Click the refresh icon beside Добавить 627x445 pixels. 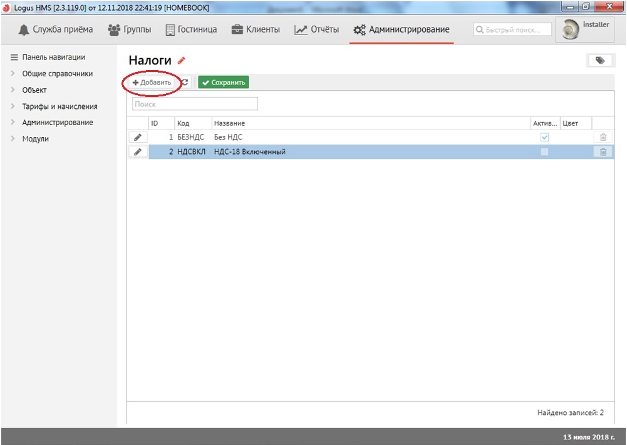click(x=185, y=82)
